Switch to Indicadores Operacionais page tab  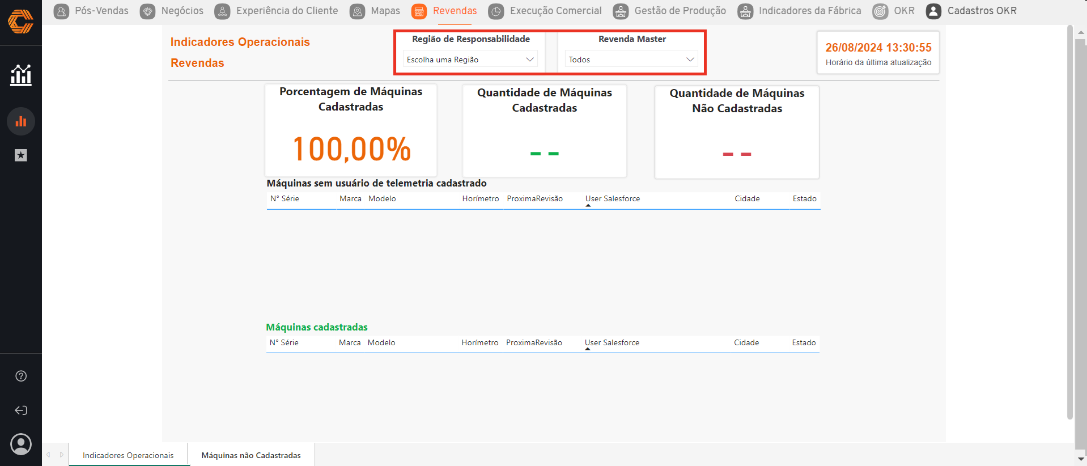(128, 455)
